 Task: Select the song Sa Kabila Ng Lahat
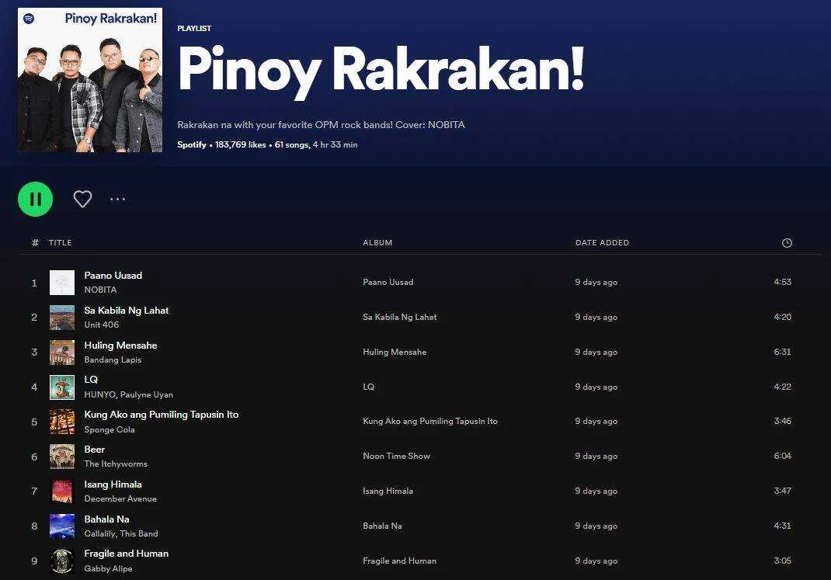127,311
